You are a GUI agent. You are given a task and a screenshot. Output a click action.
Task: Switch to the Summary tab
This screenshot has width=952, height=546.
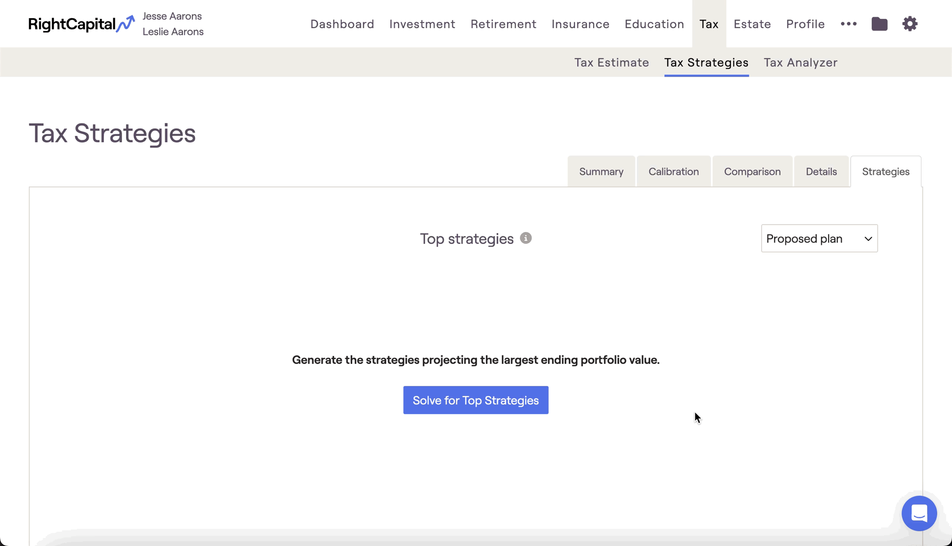tap(601, 172)
